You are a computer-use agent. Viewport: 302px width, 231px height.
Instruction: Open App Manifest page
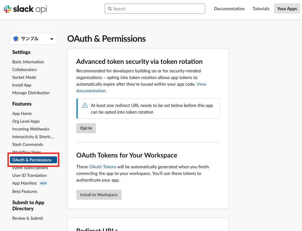click(x=25, y=183)
